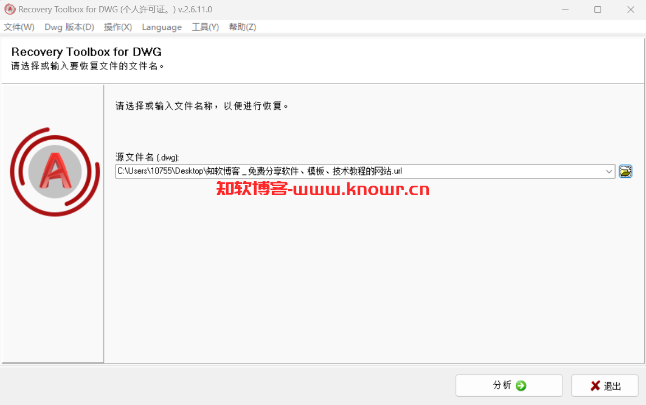Close the Recovery Toolbox window
Screen dimensions: 646x405
pyautogui.click(x=631, y=9)
